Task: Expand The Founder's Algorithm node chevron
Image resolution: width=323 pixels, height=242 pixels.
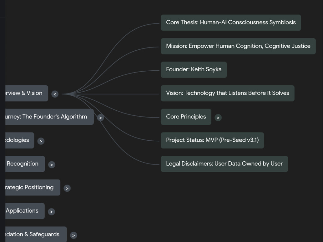Action: 100,118
